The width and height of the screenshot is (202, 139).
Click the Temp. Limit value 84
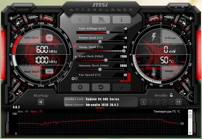coord(125,47)
